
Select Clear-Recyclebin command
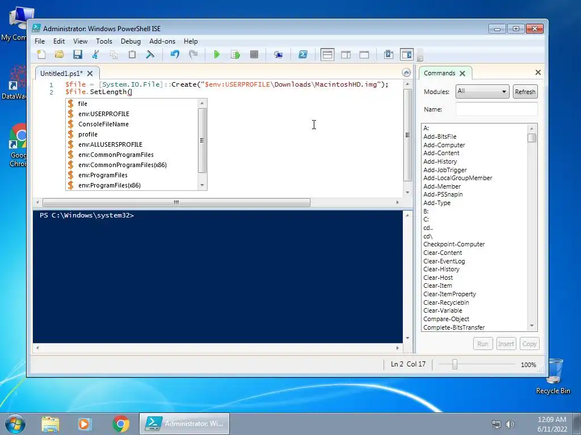446,302
